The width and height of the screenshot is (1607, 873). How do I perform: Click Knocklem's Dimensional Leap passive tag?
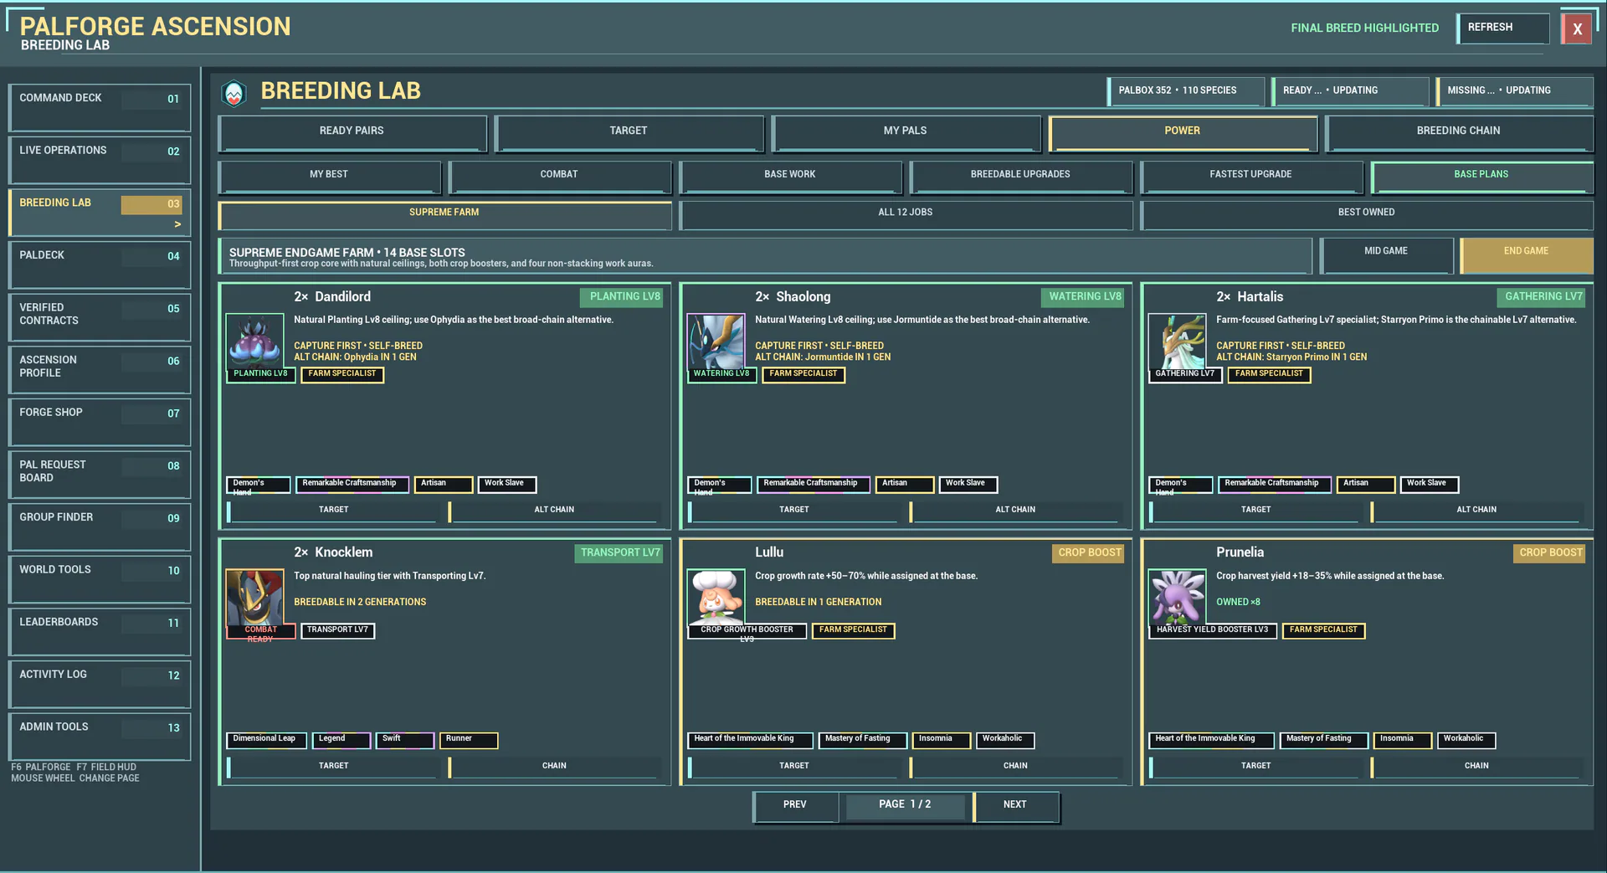tap(264, 741)
